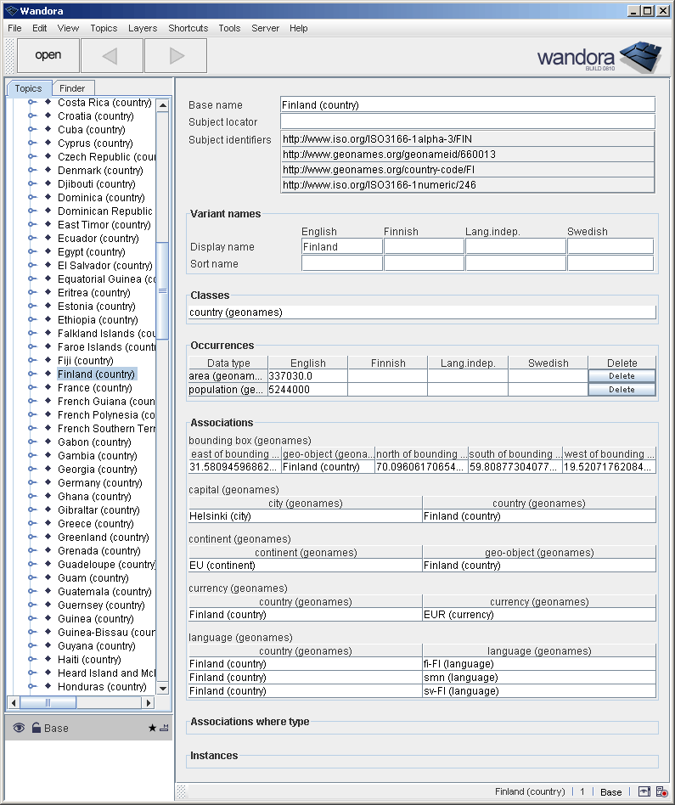Open the Topics menu in menu bar
Image resolution: width=675 pixels, height=805 pixels.
coord(104,28)
